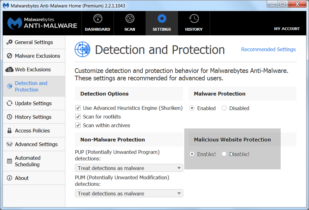
Task: Open Update Settings page
Action: 34,103
